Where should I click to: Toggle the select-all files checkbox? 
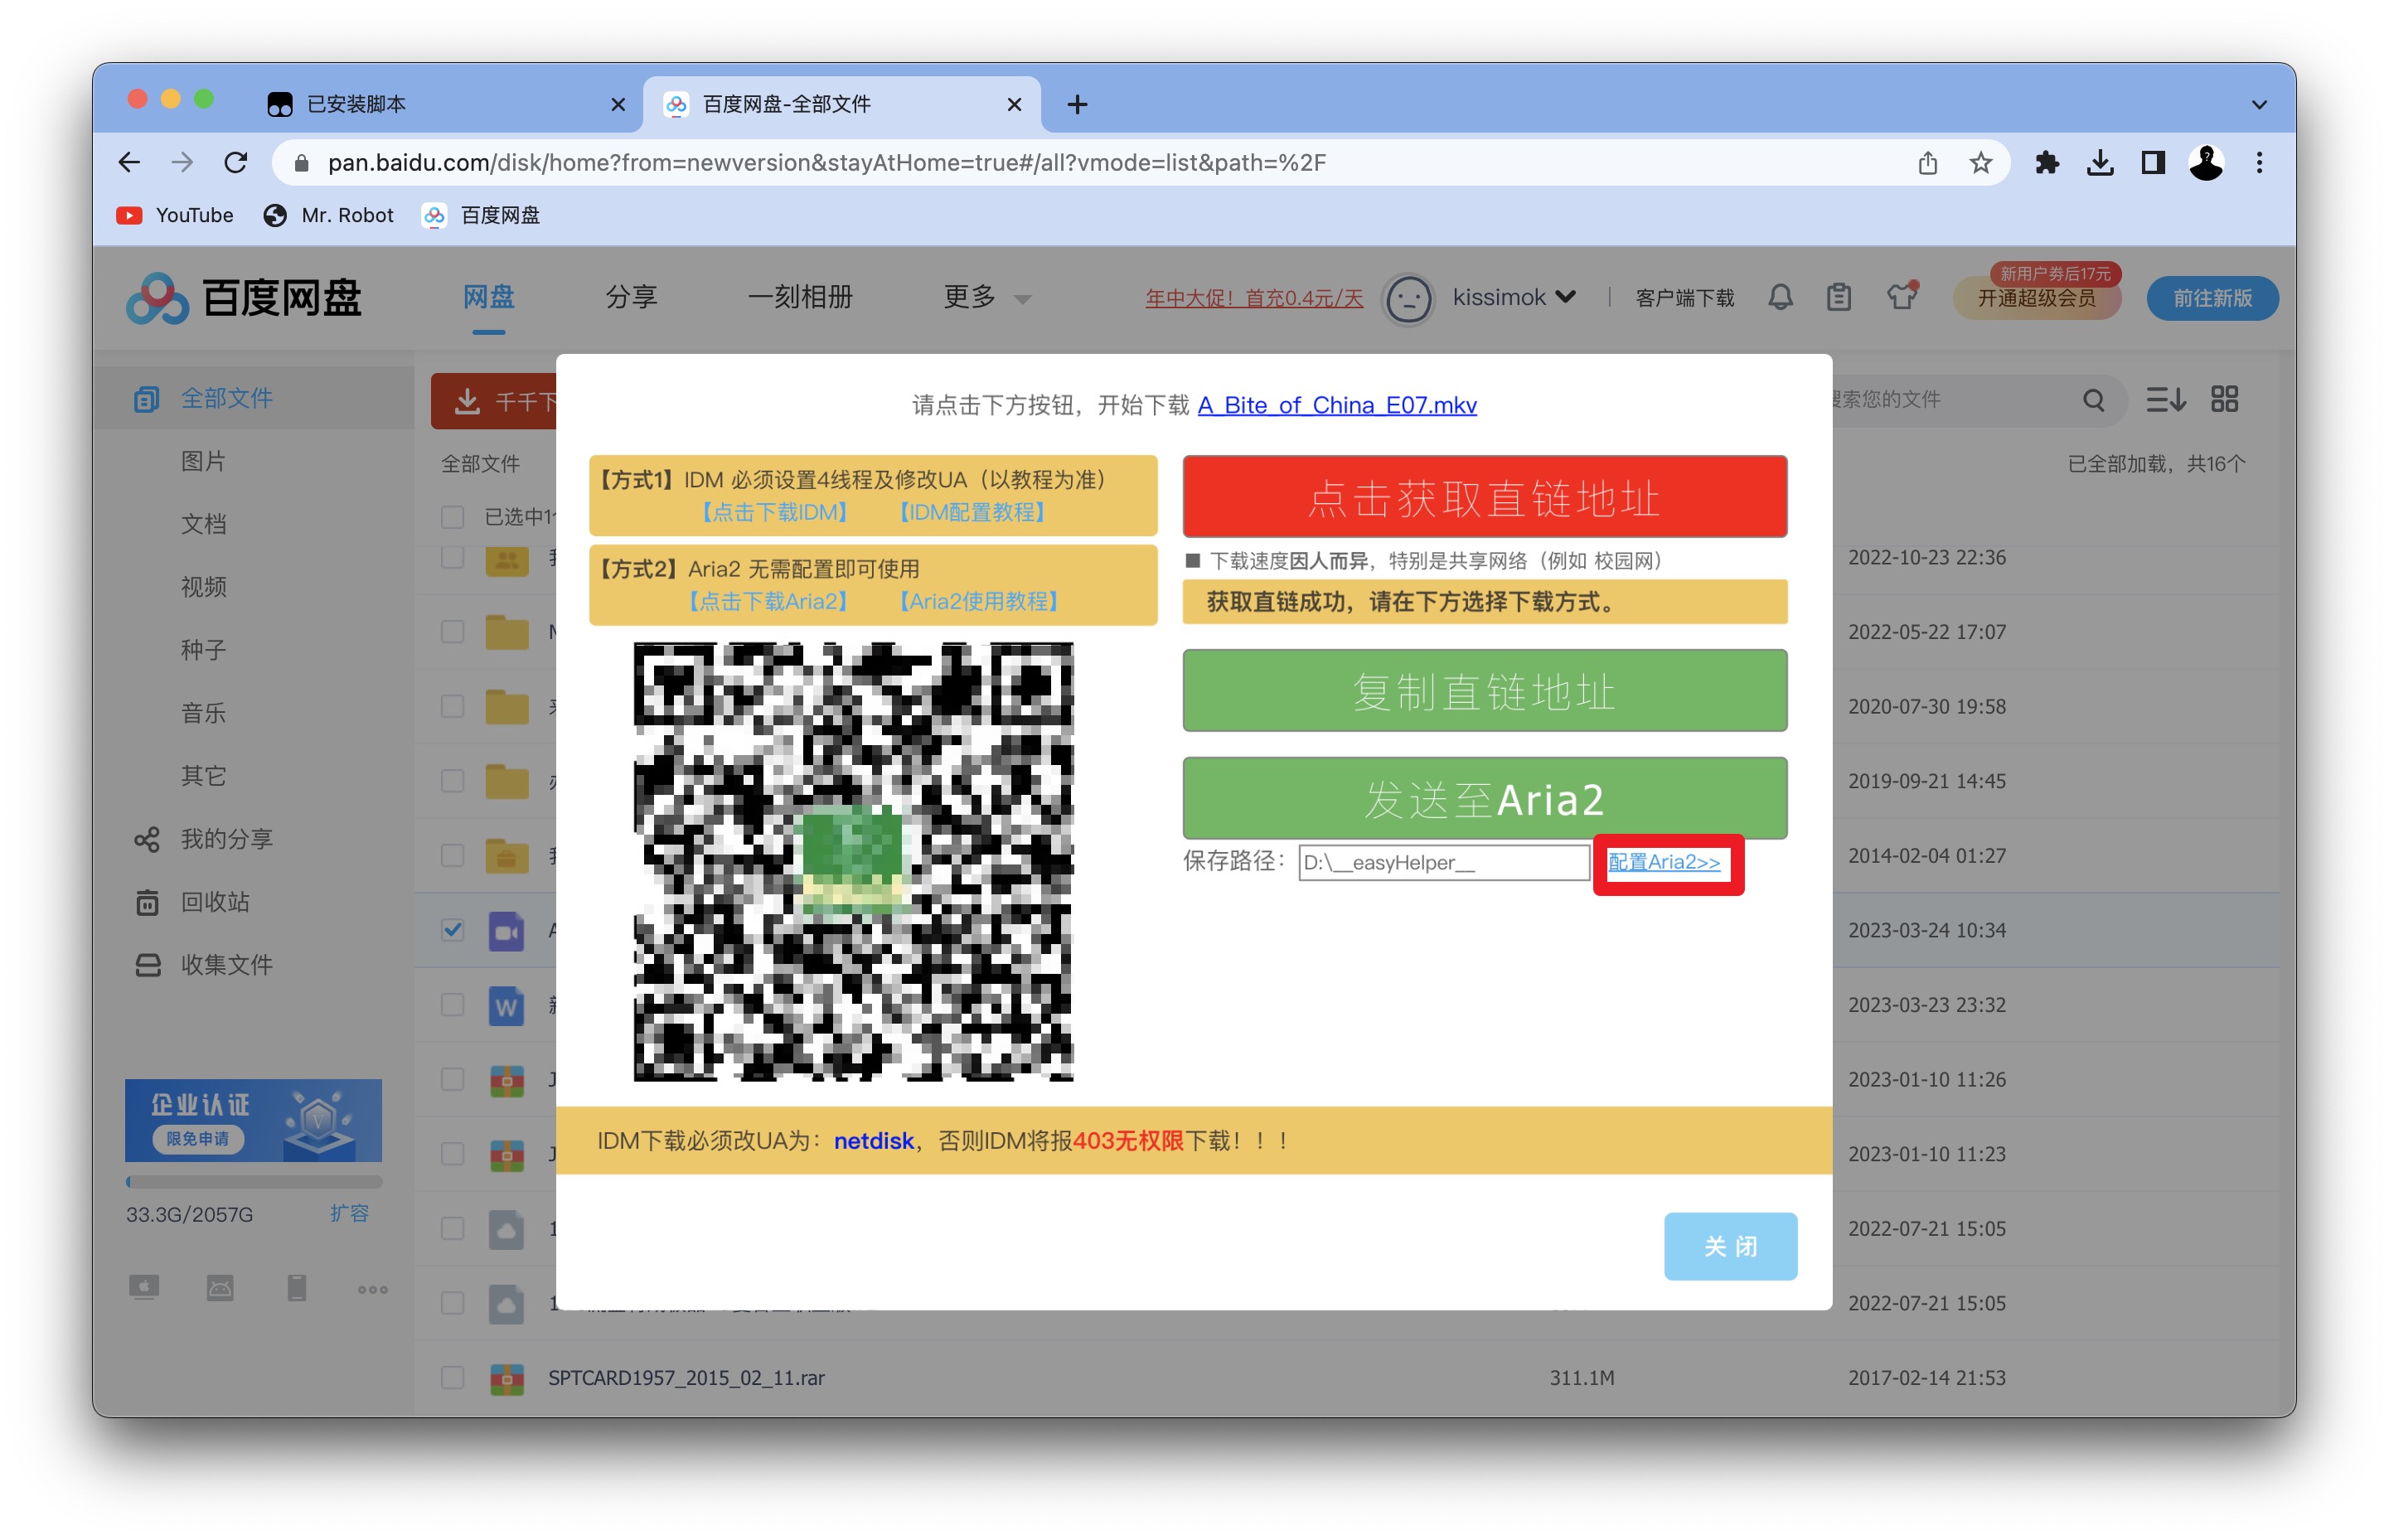tap(453, 516)
